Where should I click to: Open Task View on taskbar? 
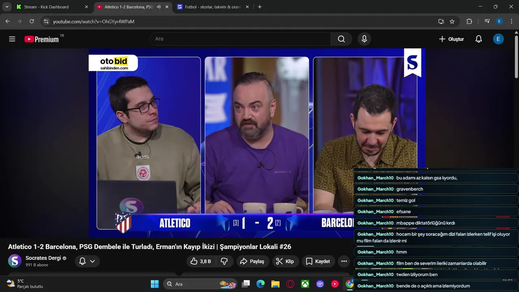[246, 284]
